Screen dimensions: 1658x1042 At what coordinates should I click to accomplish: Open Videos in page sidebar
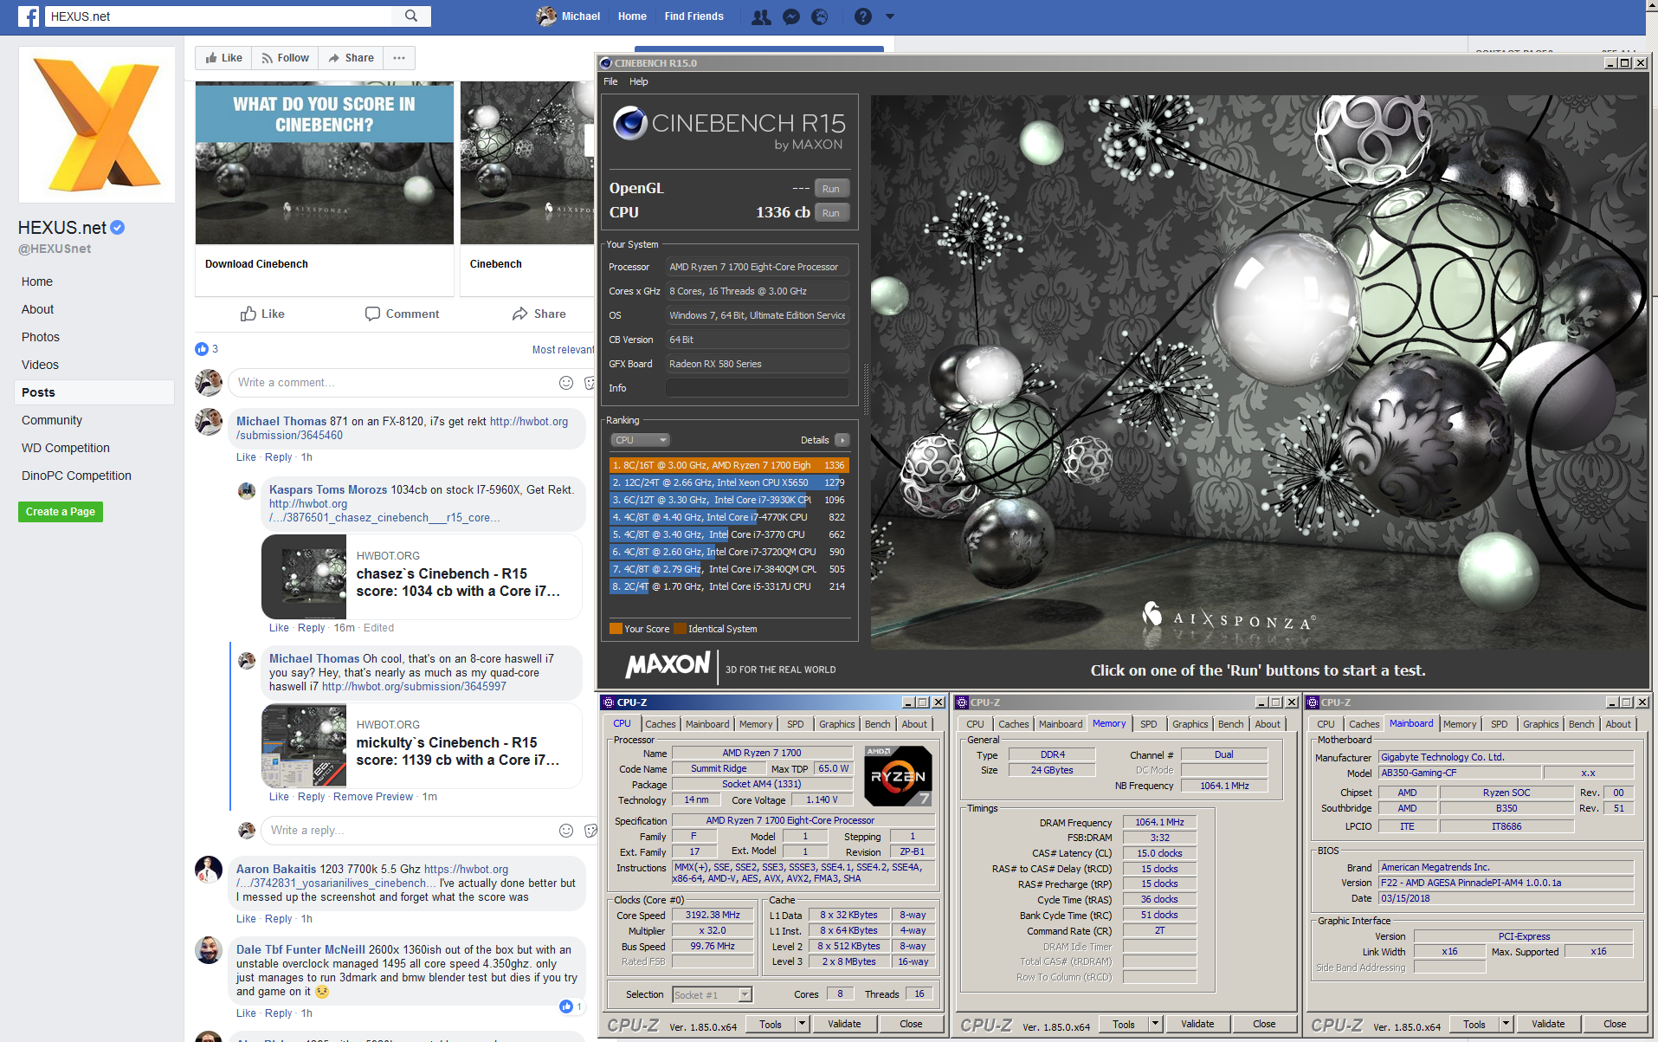40,365
